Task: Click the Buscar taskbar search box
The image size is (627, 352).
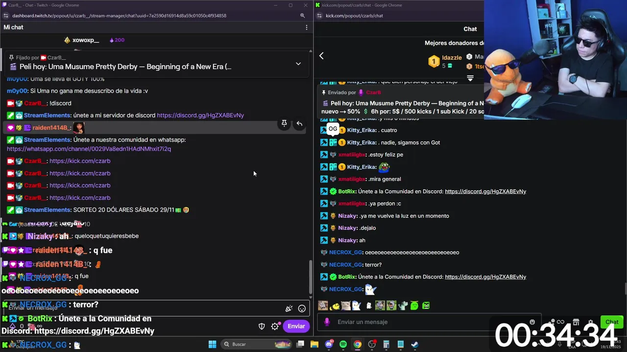Action: (x=257, y=344)
